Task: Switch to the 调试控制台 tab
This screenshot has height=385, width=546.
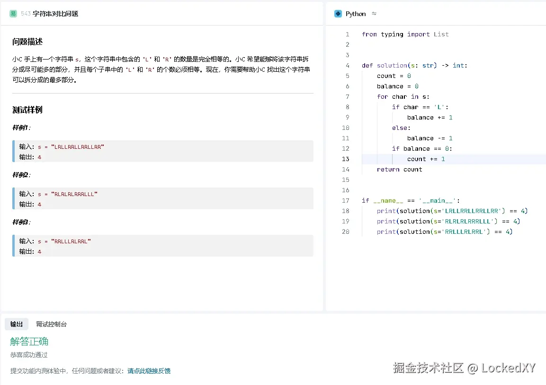Action: point(51,324)
